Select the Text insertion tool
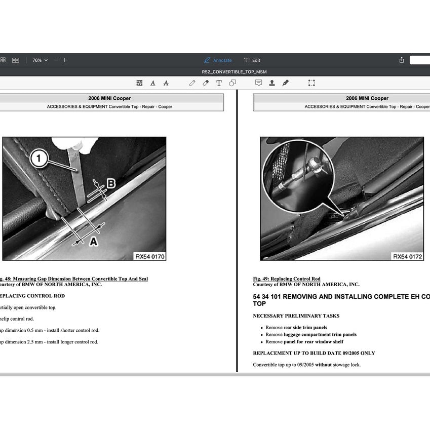Viewport: 430px width, 430px height. (218, 83)
